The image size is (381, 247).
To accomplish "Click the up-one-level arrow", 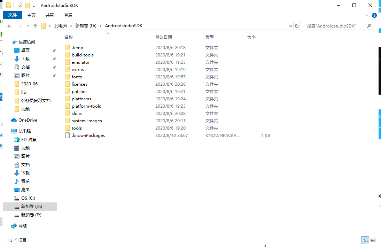I will click(x=35, y=26).
